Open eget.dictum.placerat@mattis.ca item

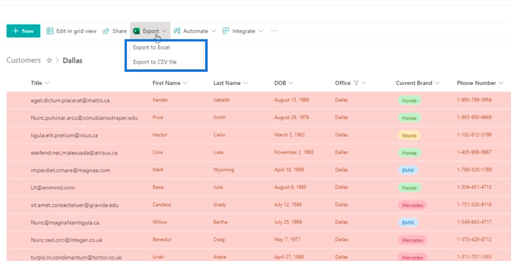(70, 100)
